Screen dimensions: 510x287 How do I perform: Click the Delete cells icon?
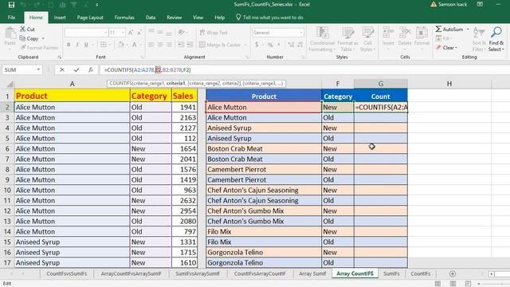coord(405,33)
